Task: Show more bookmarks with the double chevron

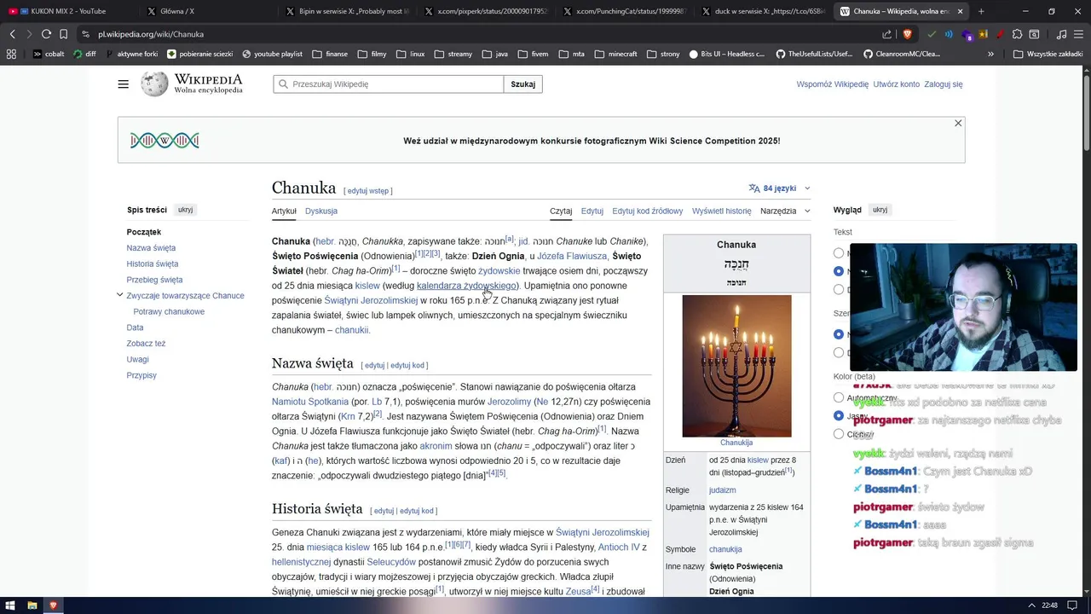Action: 990,54
